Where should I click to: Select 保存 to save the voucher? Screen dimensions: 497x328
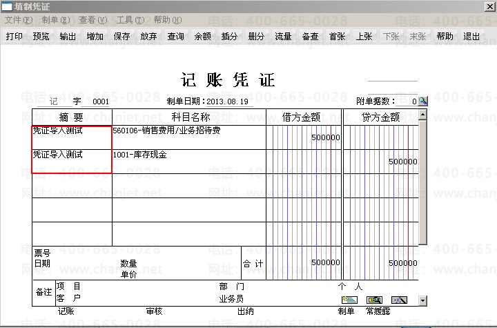click(x=121, y=37)
